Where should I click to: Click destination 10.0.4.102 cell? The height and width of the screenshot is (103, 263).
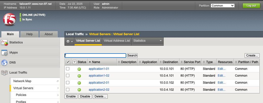(x=167, y=90)
